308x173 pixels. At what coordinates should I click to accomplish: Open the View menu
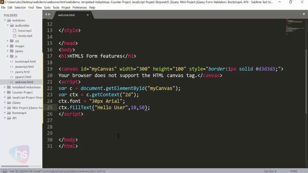click(x=38, y=8)
